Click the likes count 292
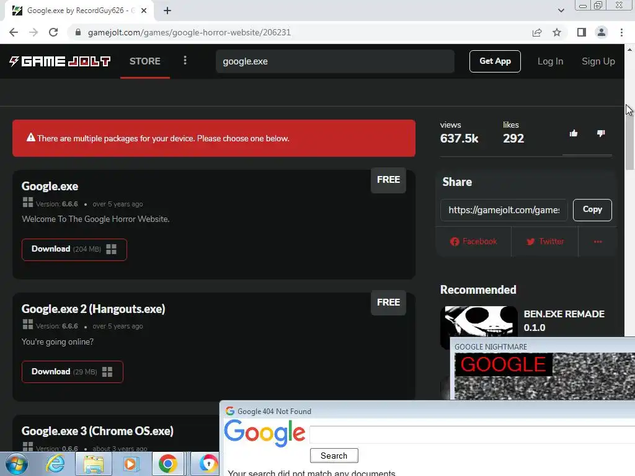635x476 pixels. point(513,138)
